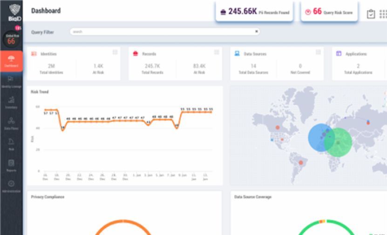Open the apps grid icon at top right
The width and height of the screenshot is (387, 235).
383,14
